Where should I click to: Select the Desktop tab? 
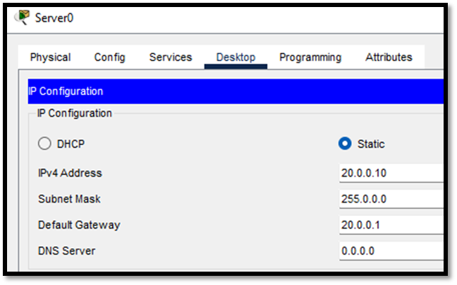(x=236, y=57)
